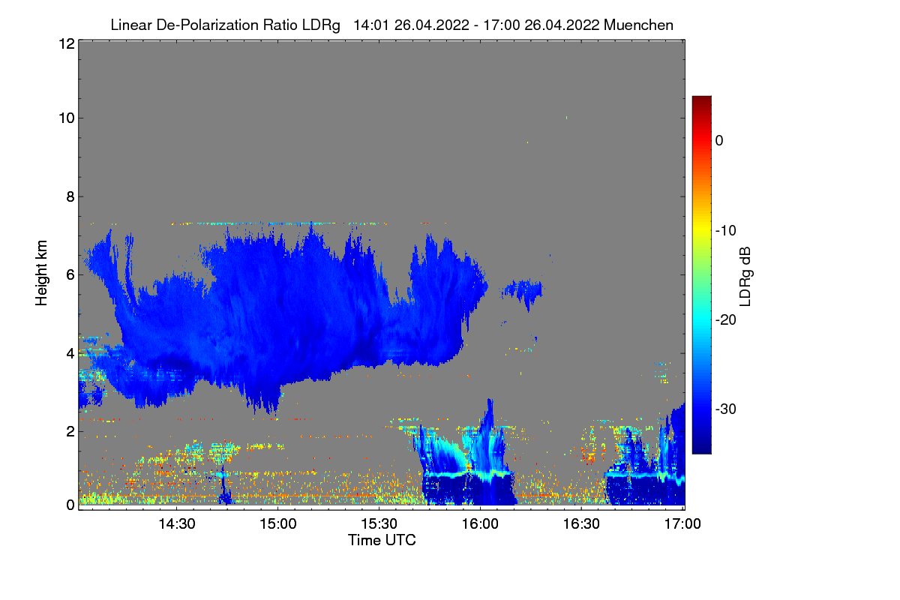
Task: Click the height tick label '6'
Action: tap(70, 274)
